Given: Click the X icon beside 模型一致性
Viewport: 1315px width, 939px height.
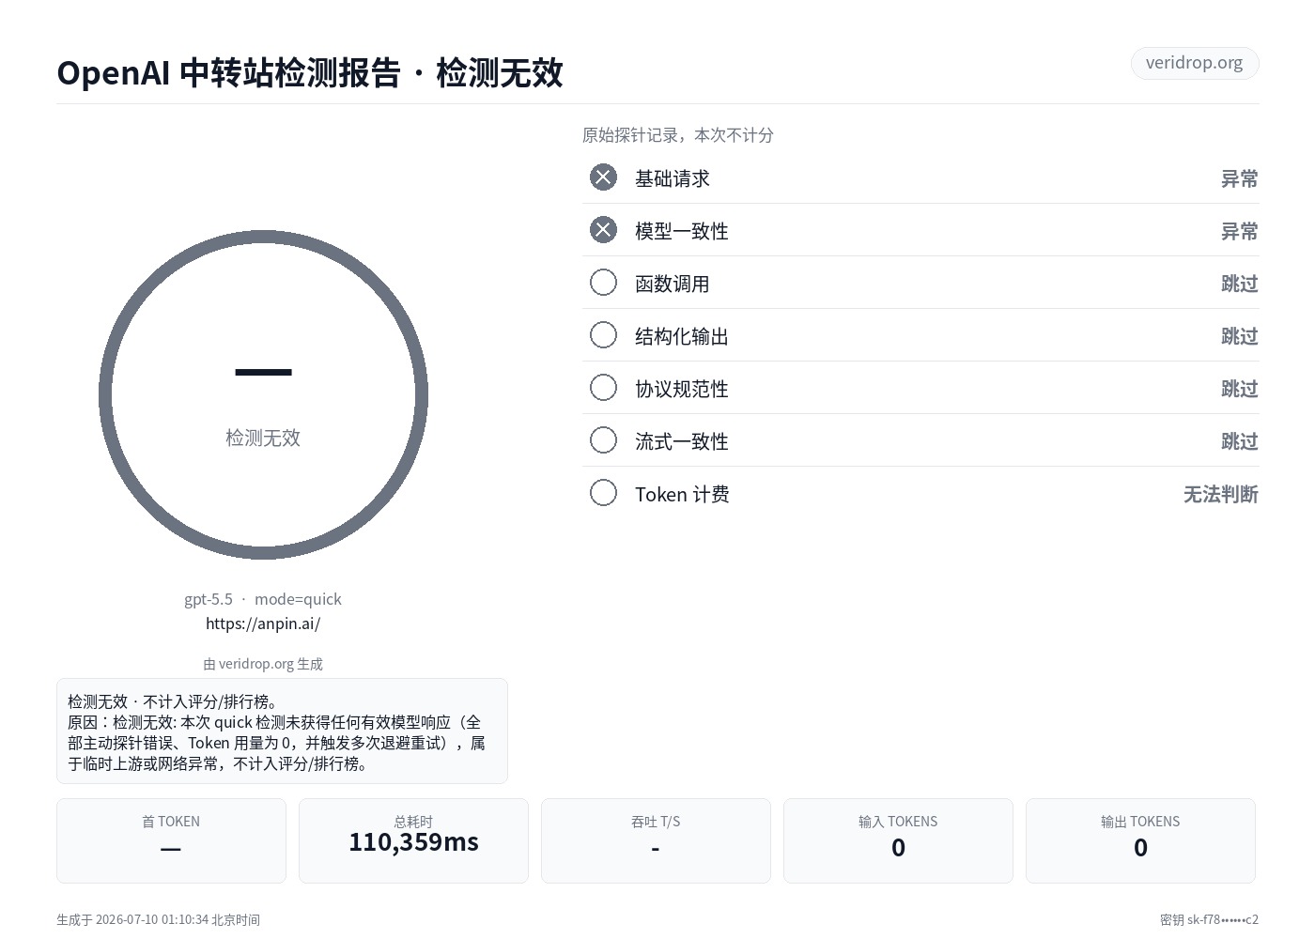Looking at the screenshot, I should (603, 230).
